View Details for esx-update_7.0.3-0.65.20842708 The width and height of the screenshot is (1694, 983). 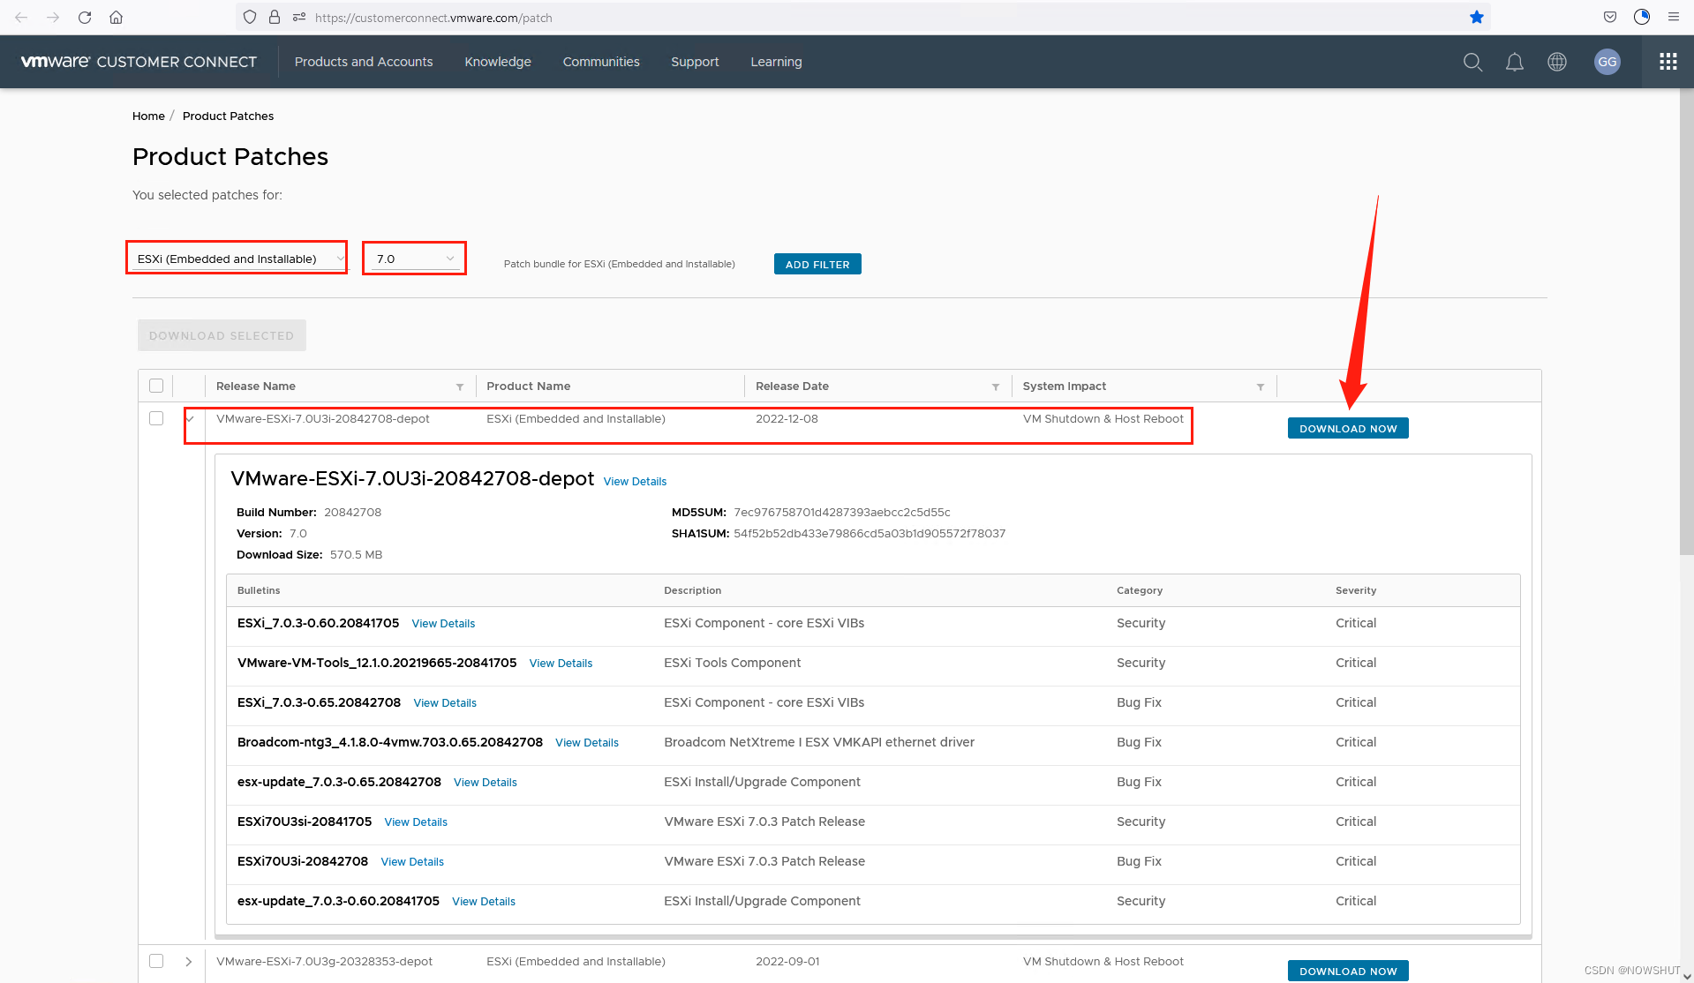(x=486, y=783)
